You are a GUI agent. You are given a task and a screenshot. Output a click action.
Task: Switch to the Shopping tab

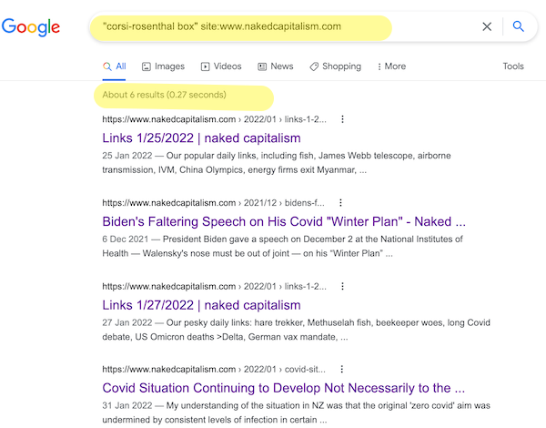[x=335, y=66]
